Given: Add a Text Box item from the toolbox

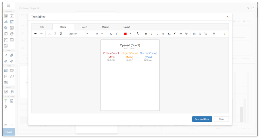Looking at the screenshot, I should pyautogui.click(x=6, y=40).
